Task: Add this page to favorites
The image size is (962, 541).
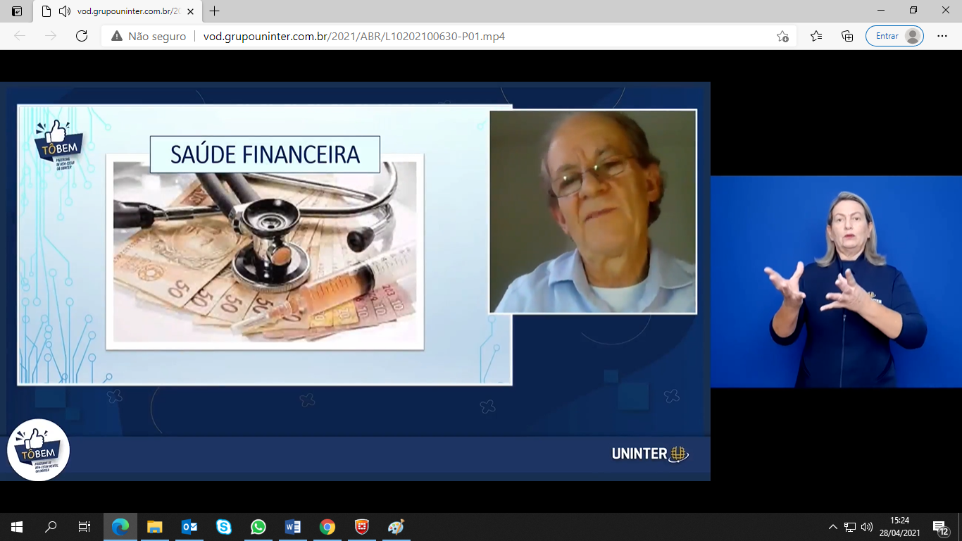Action: [782, 36]
